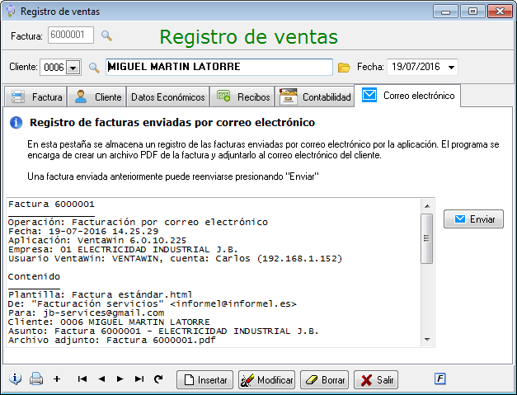Click the 'Archivo adjunto: Factura 6000001.pdf' line
The image size is (517, 395).
pyautogui.click(x=112, y=340)
